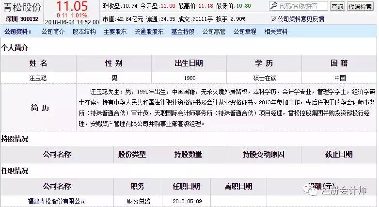
Task: Switch to the 股本结构 tab
Action: [84, 32]
